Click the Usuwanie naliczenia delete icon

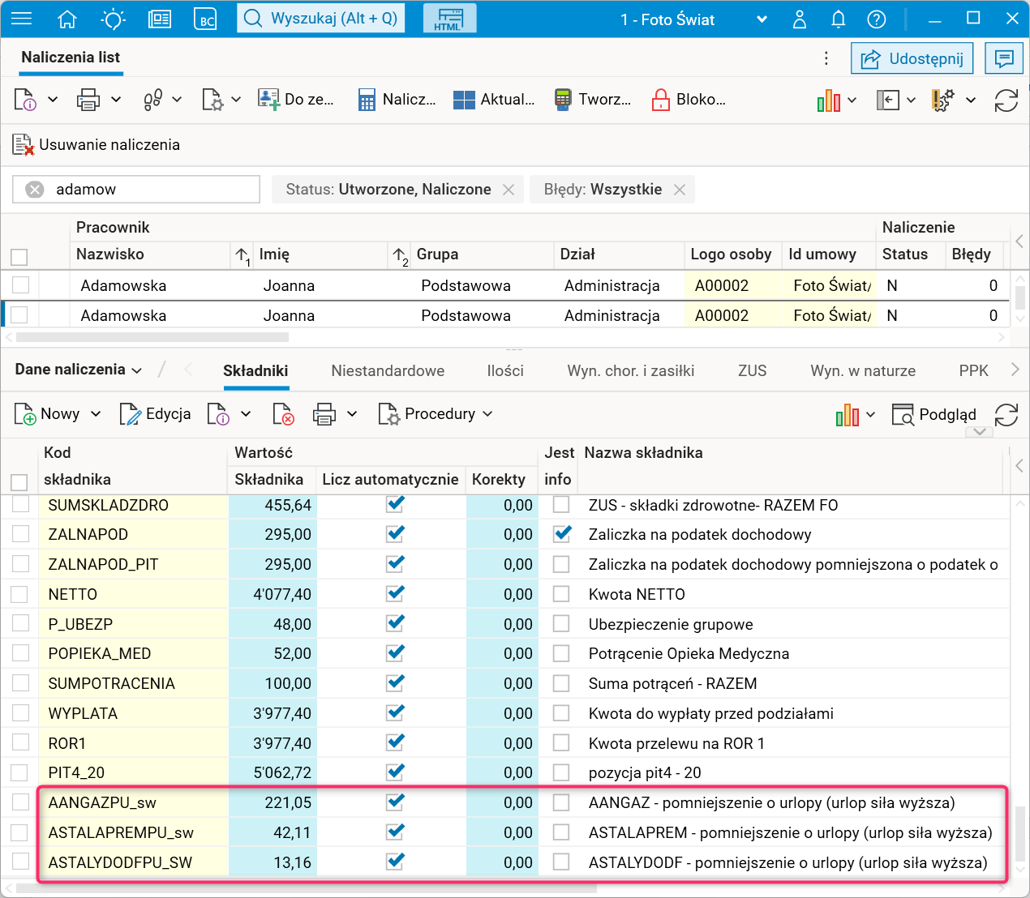[x=24, y=145]
